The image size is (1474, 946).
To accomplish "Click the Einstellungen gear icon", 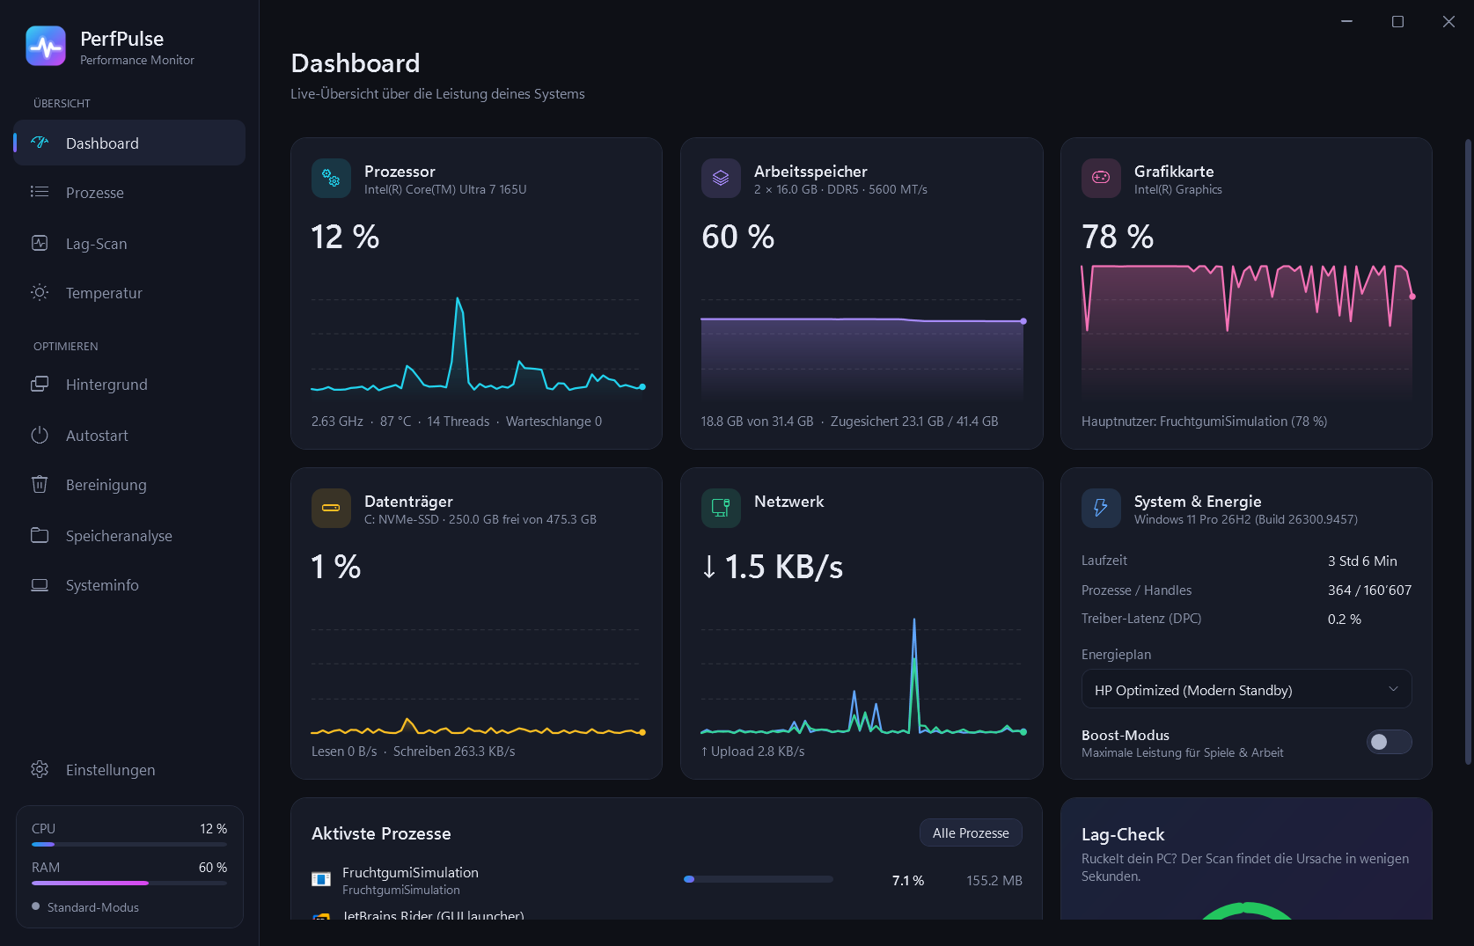I will coord(40,769).
